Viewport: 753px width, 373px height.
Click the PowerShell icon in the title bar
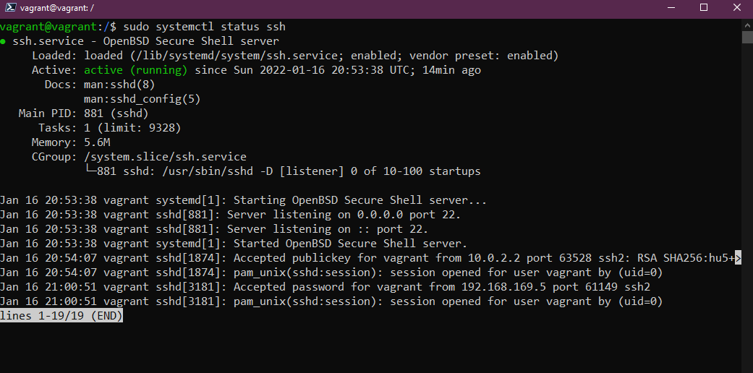tap(10, 8)
